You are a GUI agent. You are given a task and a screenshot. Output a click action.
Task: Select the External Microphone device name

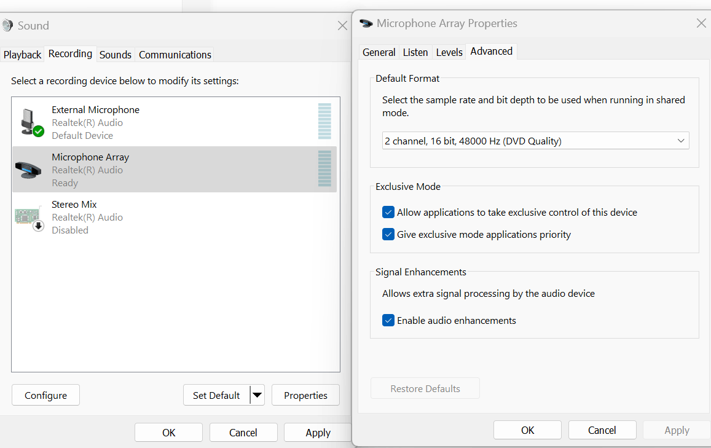click(96, 110)
